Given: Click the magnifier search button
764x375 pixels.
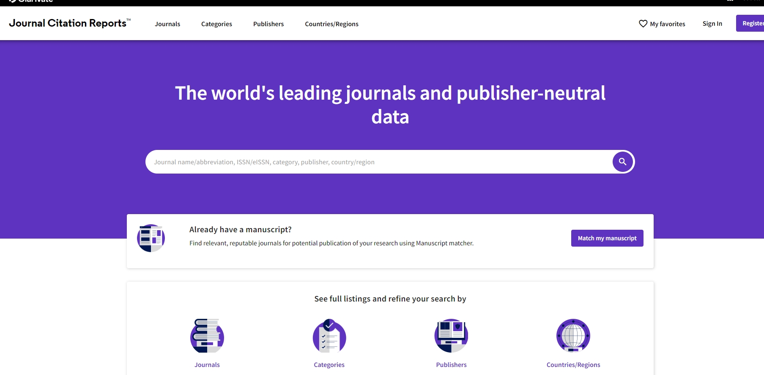Looking at the screenshot, I should [622, 162].
